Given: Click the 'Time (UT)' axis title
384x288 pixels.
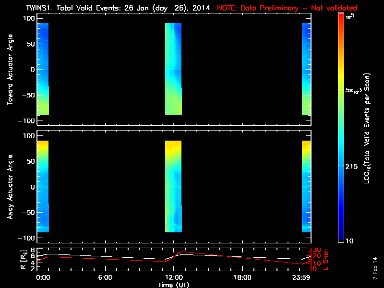Looking at the screenshot, I should pyautogui.click(x=174, y=285).
